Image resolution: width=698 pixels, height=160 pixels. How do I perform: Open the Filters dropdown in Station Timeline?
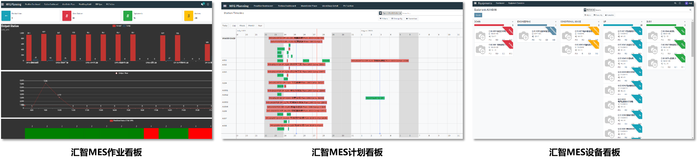pyautogui.click(x=384, y=19)
